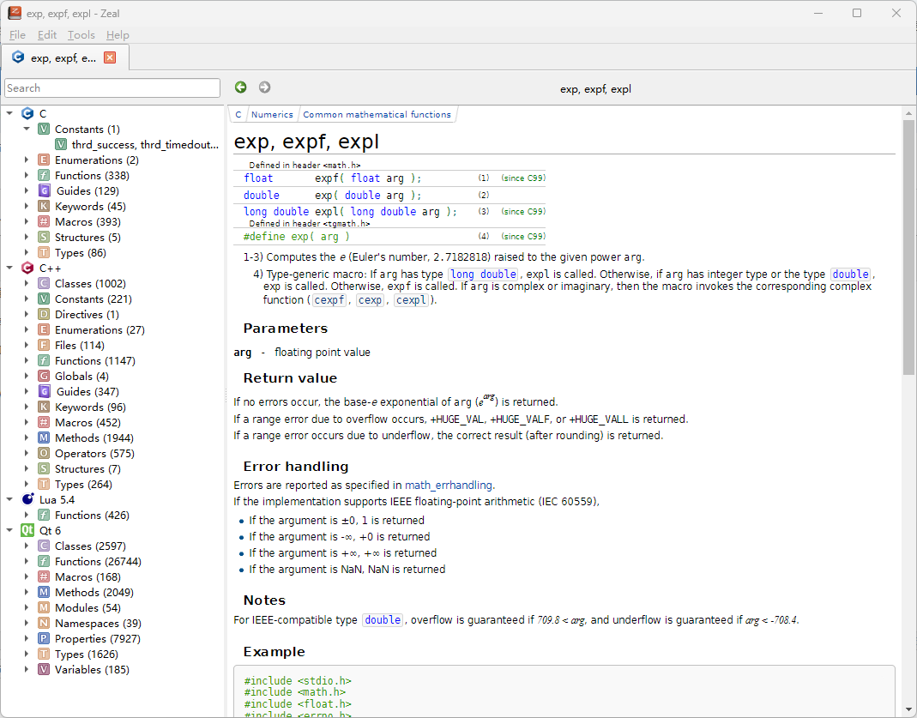Open the File menu

17,35
